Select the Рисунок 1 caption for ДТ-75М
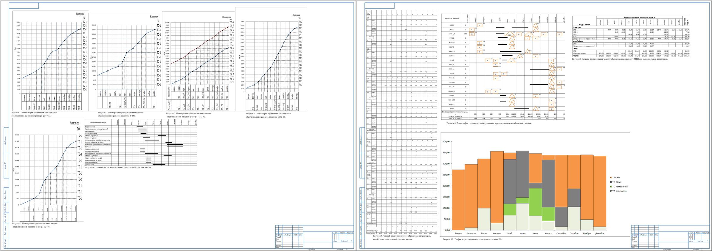The width and height of the screenshot is (712, 251). pyautogui.click(x=34, y=114)
